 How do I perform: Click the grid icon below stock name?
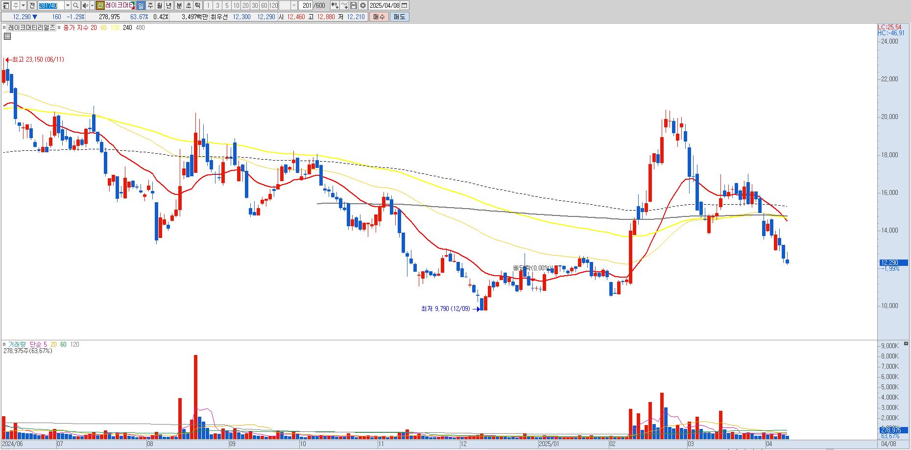(x=7, y=36)
